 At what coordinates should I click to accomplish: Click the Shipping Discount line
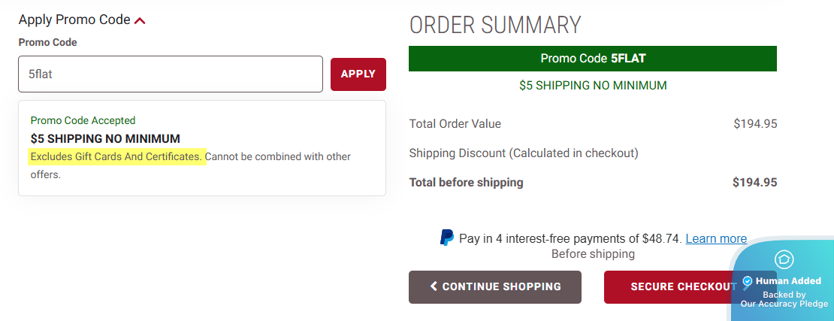click(524, 153)
